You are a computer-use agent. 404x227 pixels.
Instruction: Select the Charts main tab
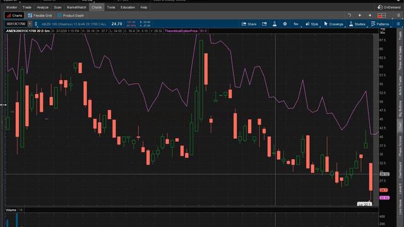coord(97,8)
